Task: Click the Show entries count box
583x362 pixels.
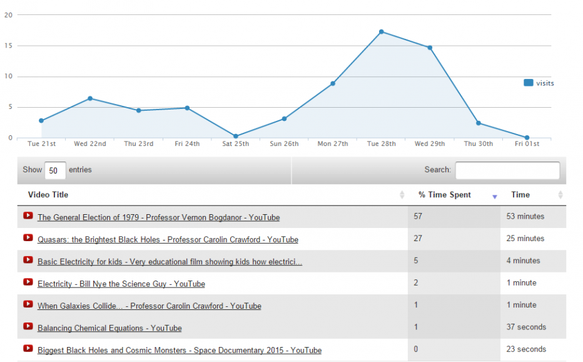Action: tap(55, 170)
